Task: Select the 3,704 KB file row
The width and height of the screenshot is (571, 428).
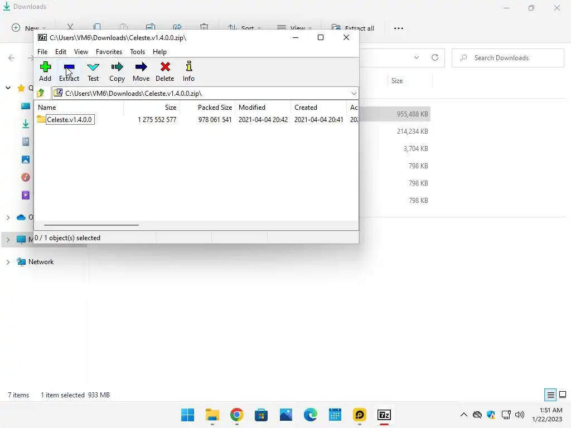Action: pyautogui.click(x=396, y=148)
